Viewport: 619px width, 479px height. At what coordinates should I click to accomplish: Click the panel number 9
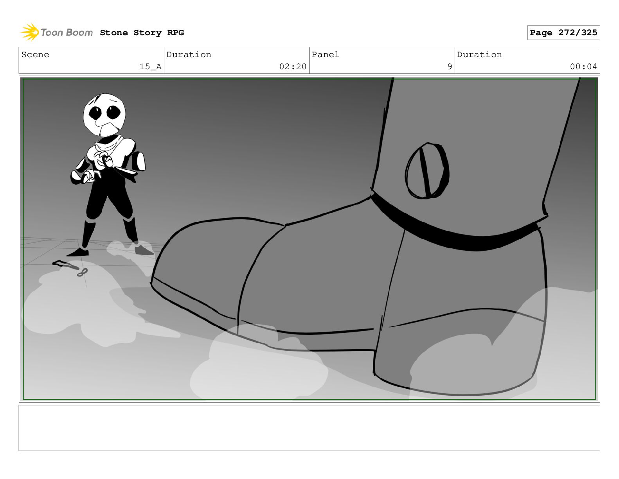tap(450, 67)
